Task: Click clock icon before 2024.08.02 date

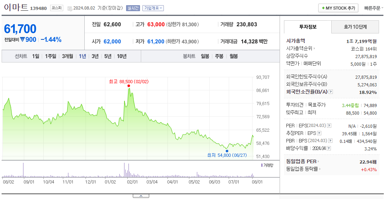Action: 70,8
